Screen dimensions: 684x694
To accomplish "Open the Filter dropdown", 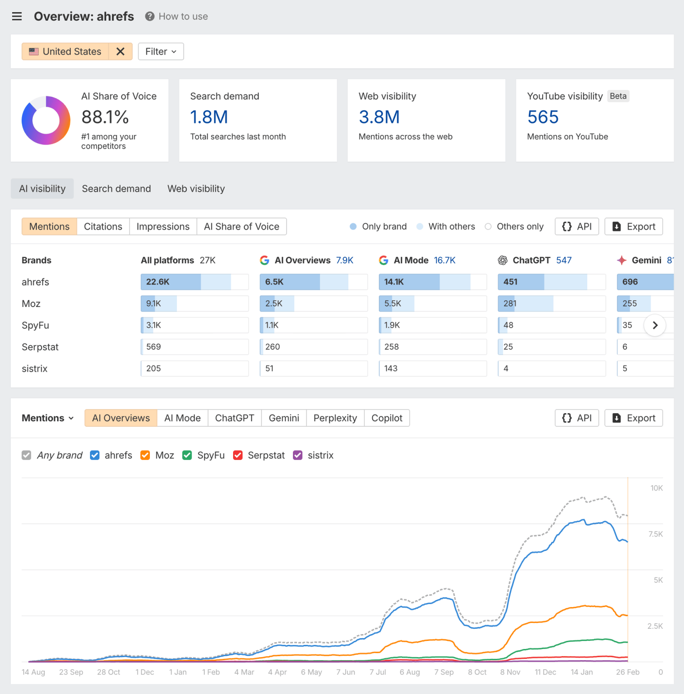I will click(x=160, y=51).
